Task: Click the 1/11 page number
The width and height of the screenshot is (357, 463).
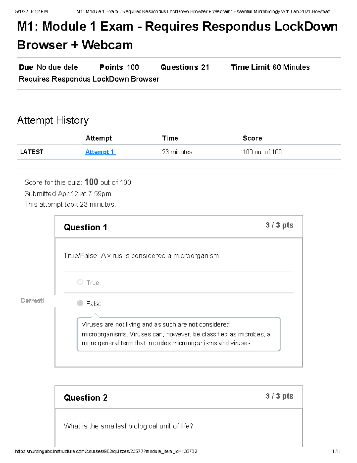Action: tap(336, 451)
